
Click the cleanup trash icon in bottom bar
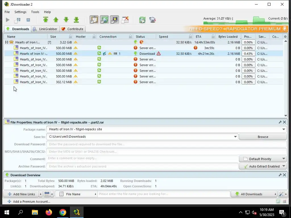pyautogui.click(x=47, y=194)
